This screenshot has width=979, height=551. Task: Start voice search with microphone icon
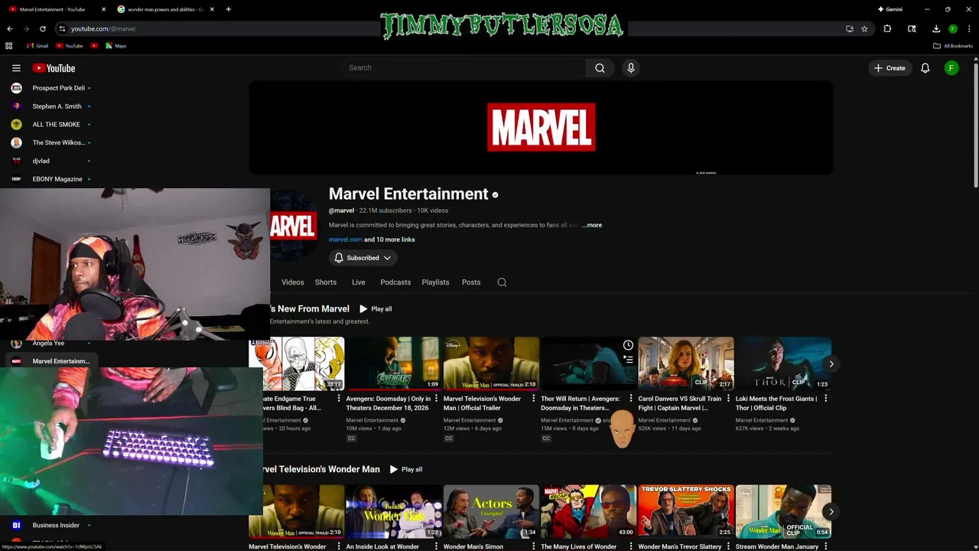(x=631, y=68)
